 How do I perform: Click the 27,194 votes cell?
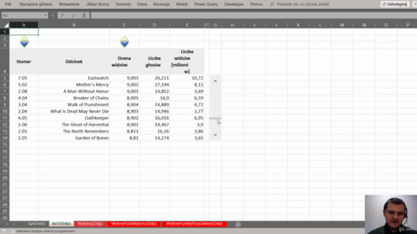coord(154,84)
